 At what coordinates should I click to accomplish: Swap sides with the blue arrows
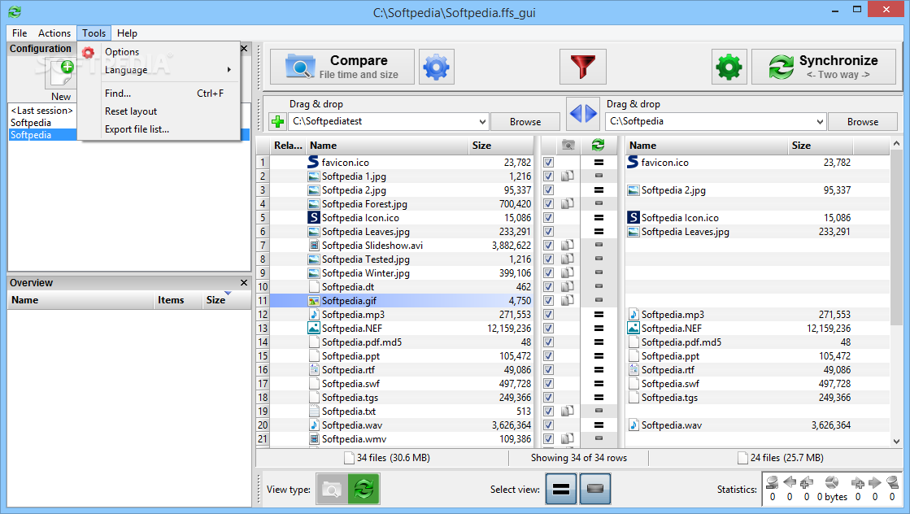click(x=583, y=113)
